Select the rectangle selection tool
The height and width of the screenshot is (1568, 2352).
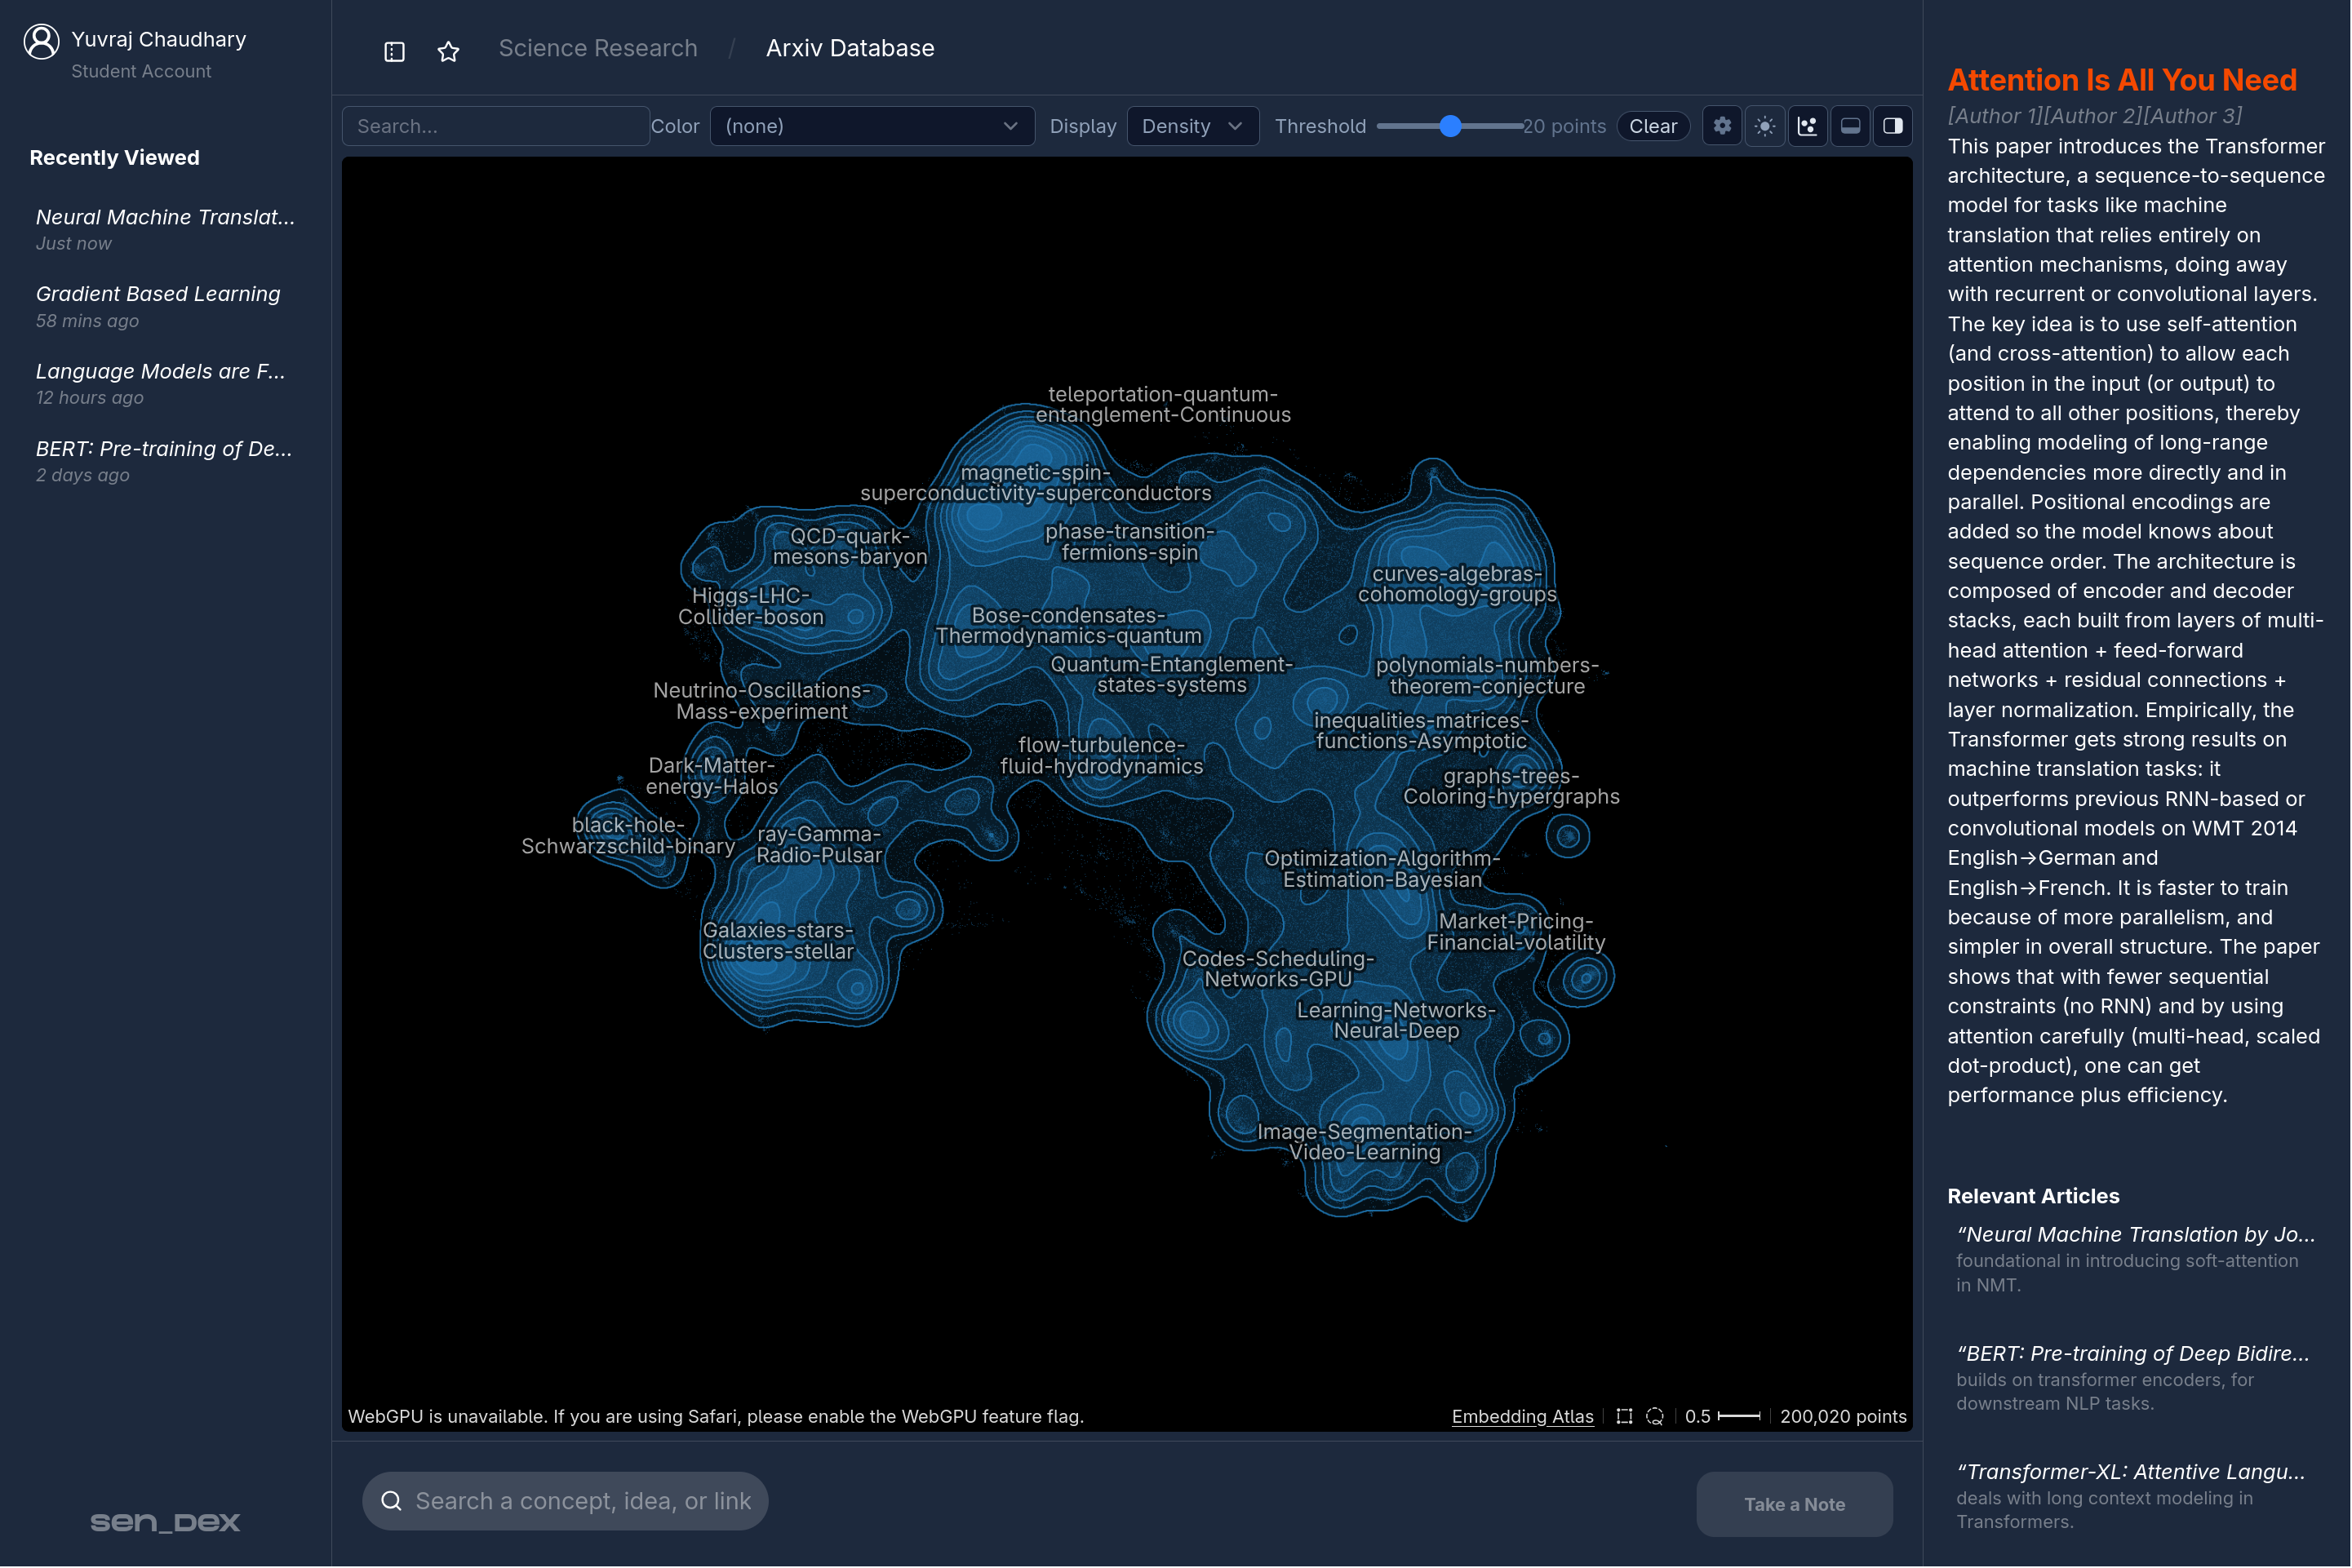[x=1624, y=1416]
